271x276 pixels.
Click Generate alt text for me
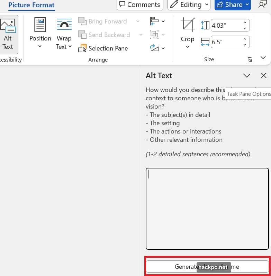207,267
